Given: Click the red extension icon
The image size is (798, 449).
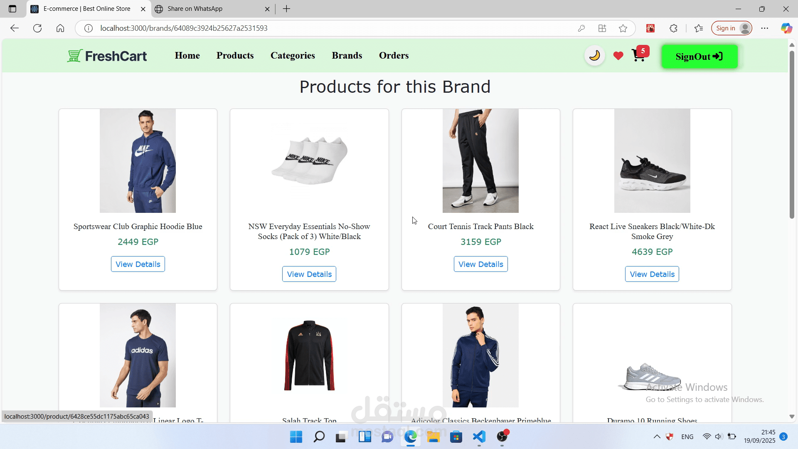Looking at the screenshot, I should pyautogui.click(x=650, y=28).
